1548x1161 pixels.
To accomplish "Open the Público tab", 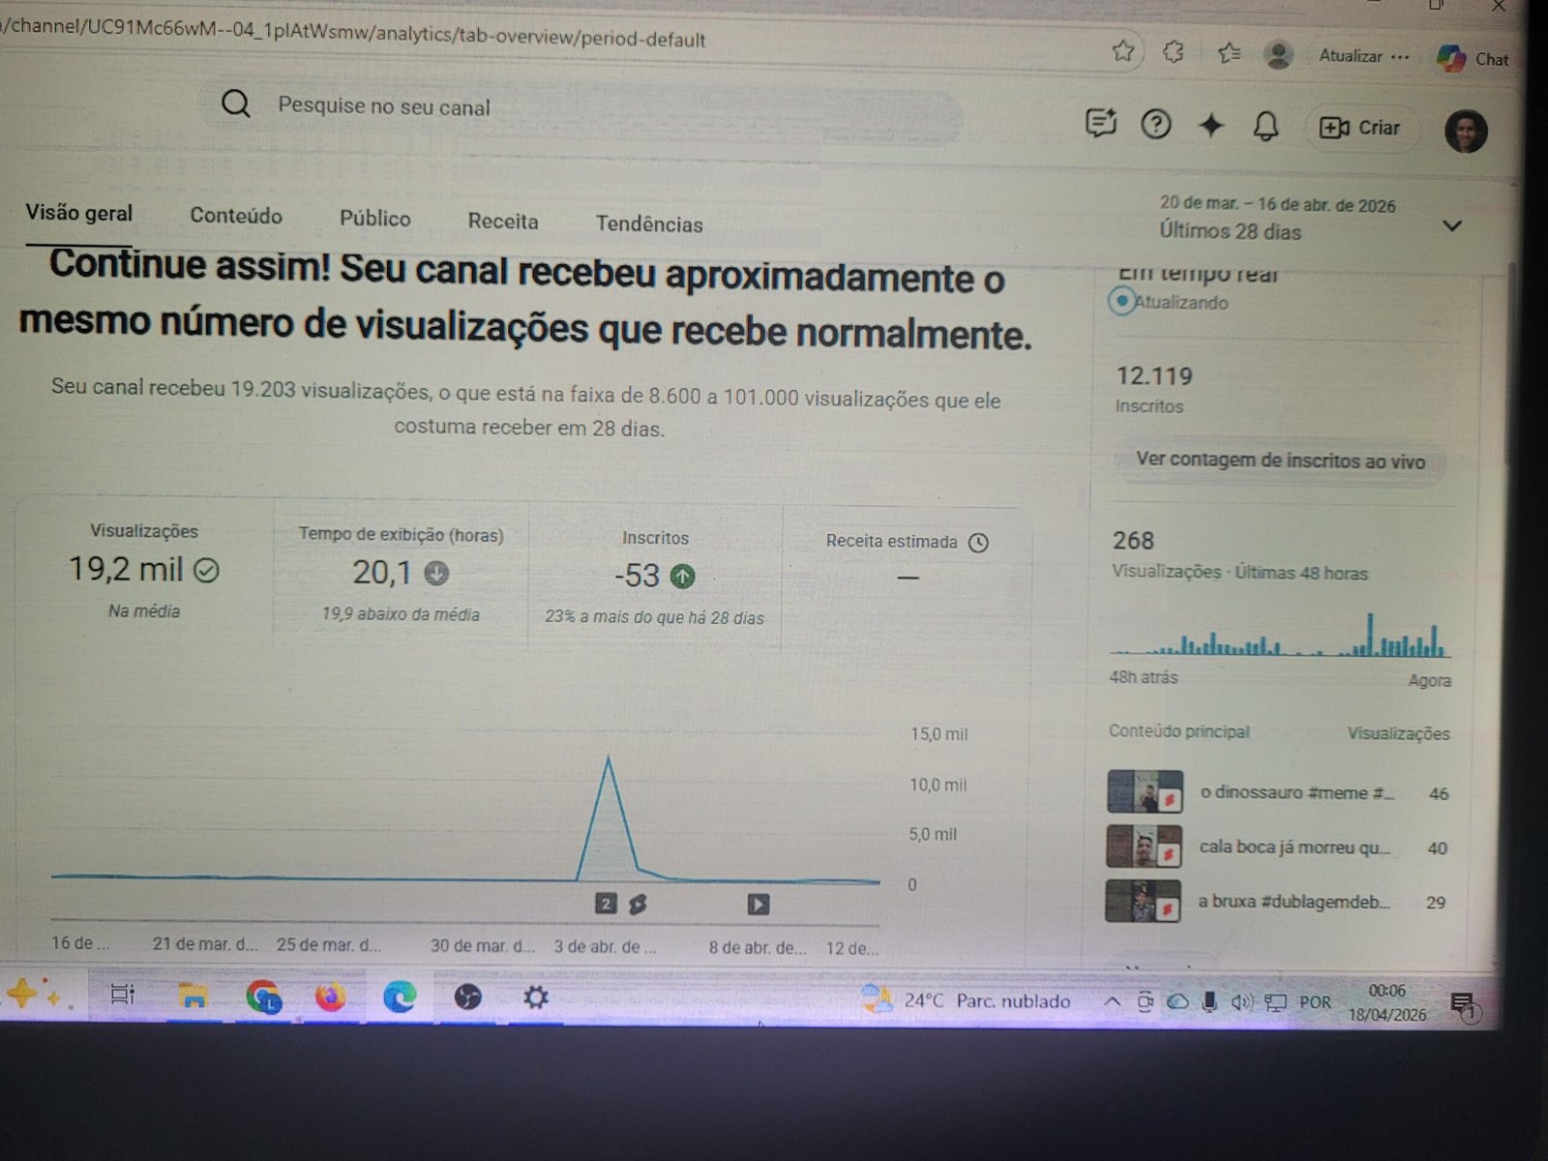I will coord(375,219).
